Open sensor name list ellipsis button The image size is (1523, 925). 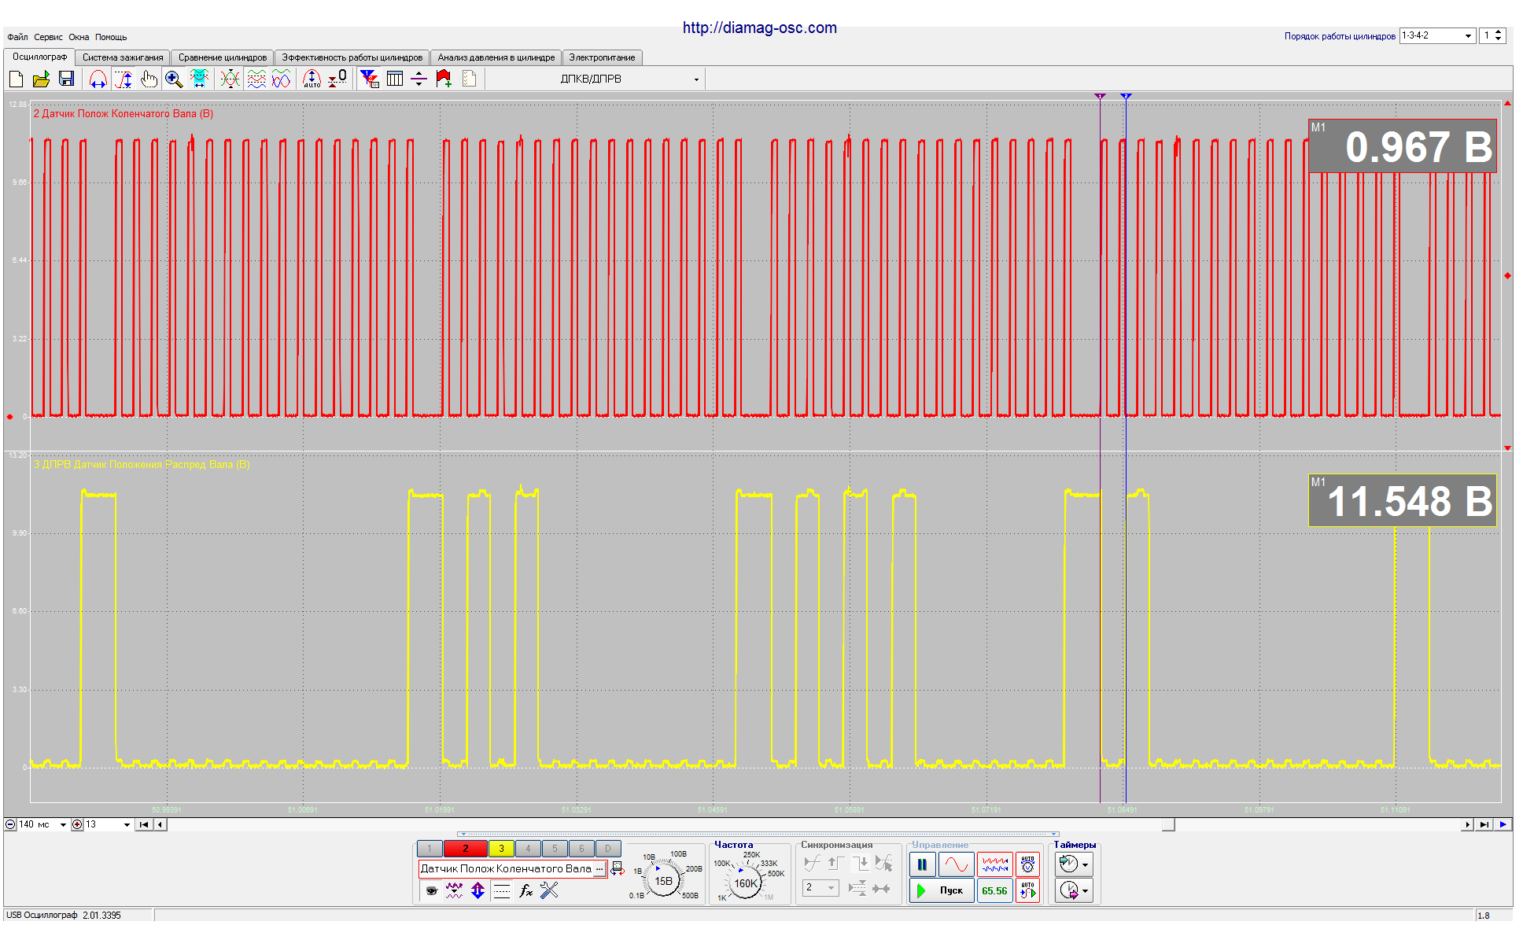pos(599,868)
